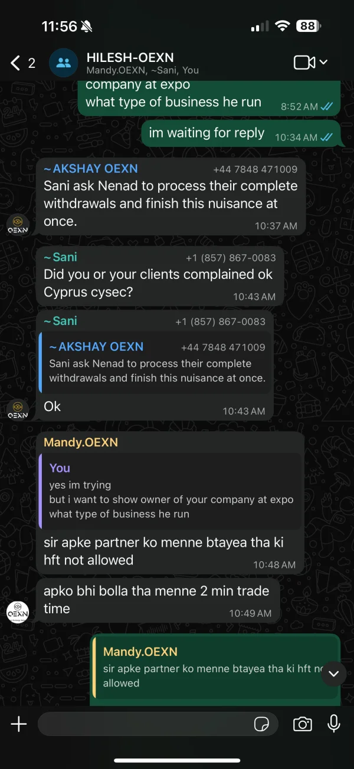The width and height of the screenshot is (354, 769).
Task: Tap white OEXN avatar beside Mandy's message
Action: (18, 612)
